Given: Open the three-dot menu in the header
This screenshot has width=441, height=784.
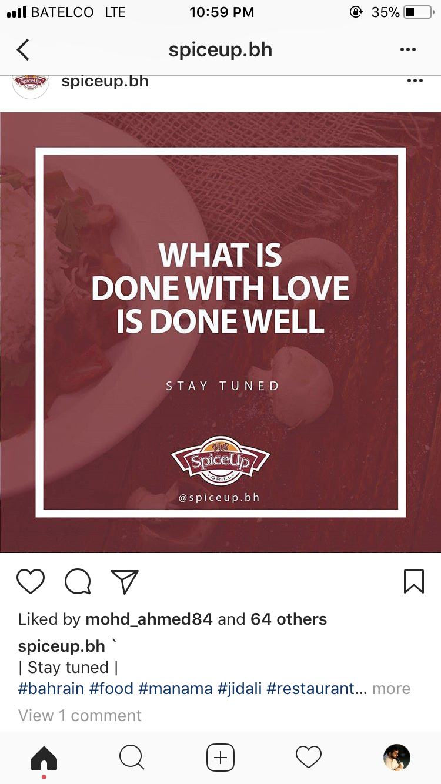Looking at the screenshot, I should [x=407, y=50].
